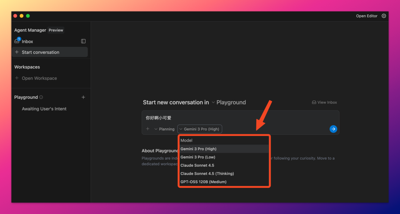
Task: Click the plus icon beside Open Workspace
Action: pyautogui.click(x=17, y=78)
